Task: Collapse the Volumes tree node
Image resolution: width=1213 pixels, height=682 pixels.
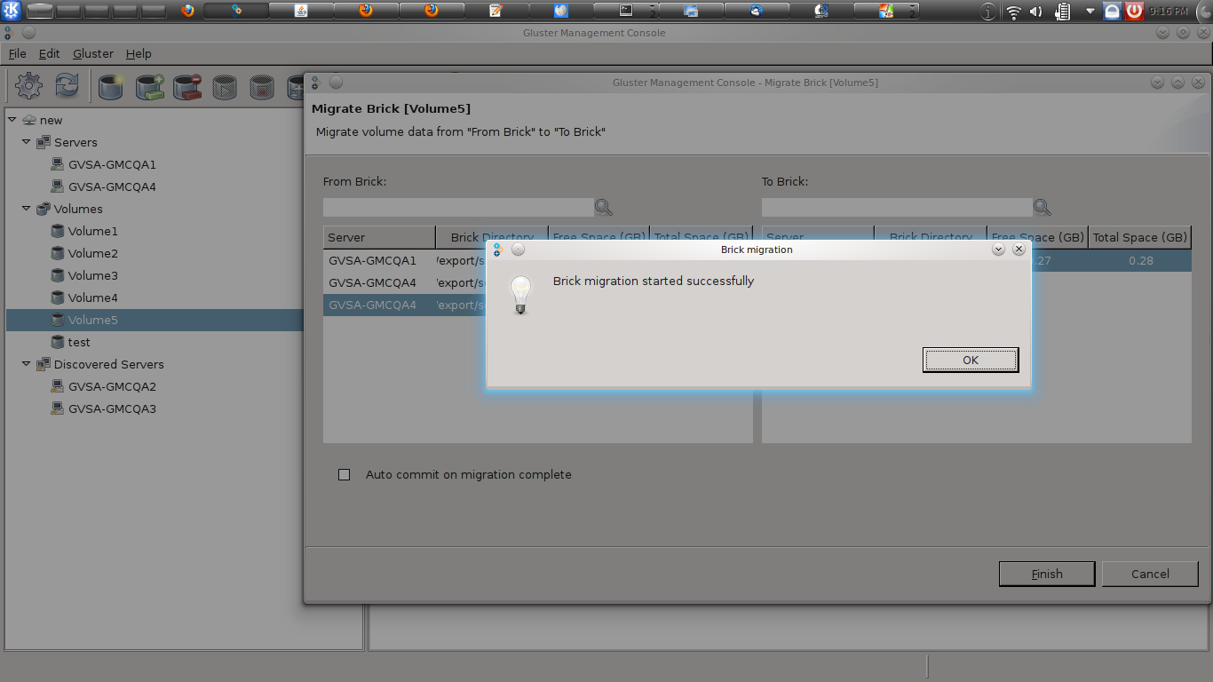Action: coord(27,208)
